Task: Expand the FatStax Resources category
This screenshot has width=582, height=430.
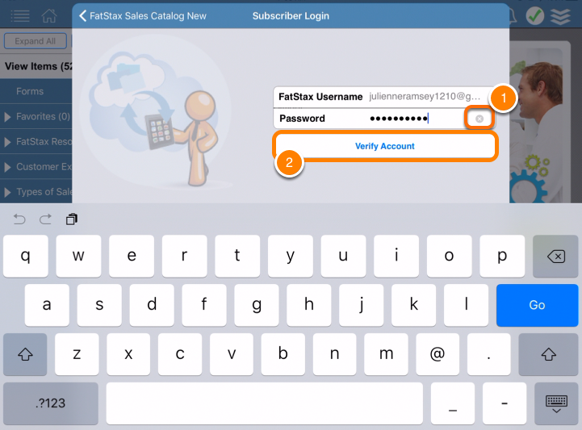Action: 36,142
